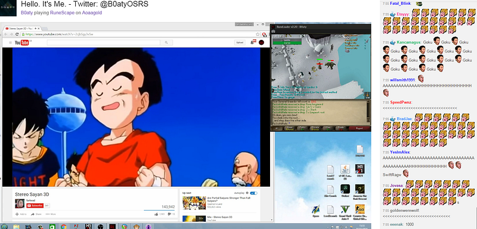The width and height of the screenshot is (477, 229).
Task: Click the SpeedPwnz username in chat
Action: point(401,102)
